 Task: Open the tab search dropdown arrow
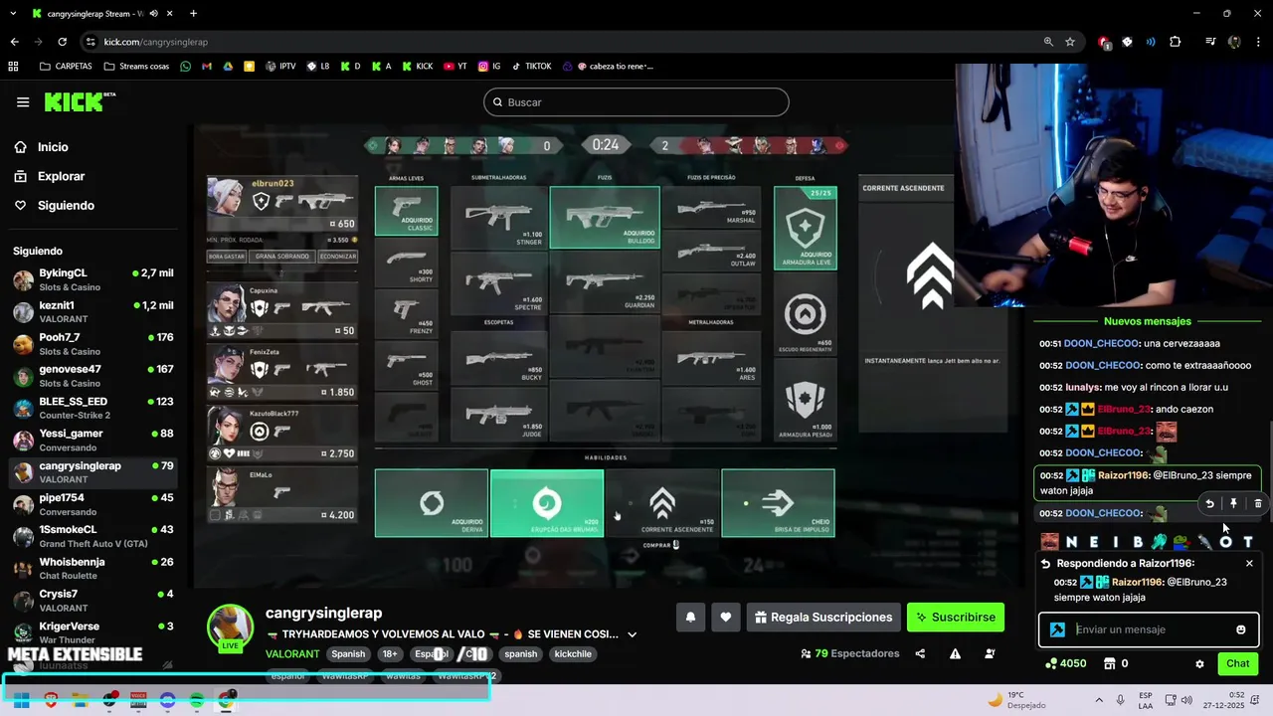pyautogui.click(x=13, y=14)
